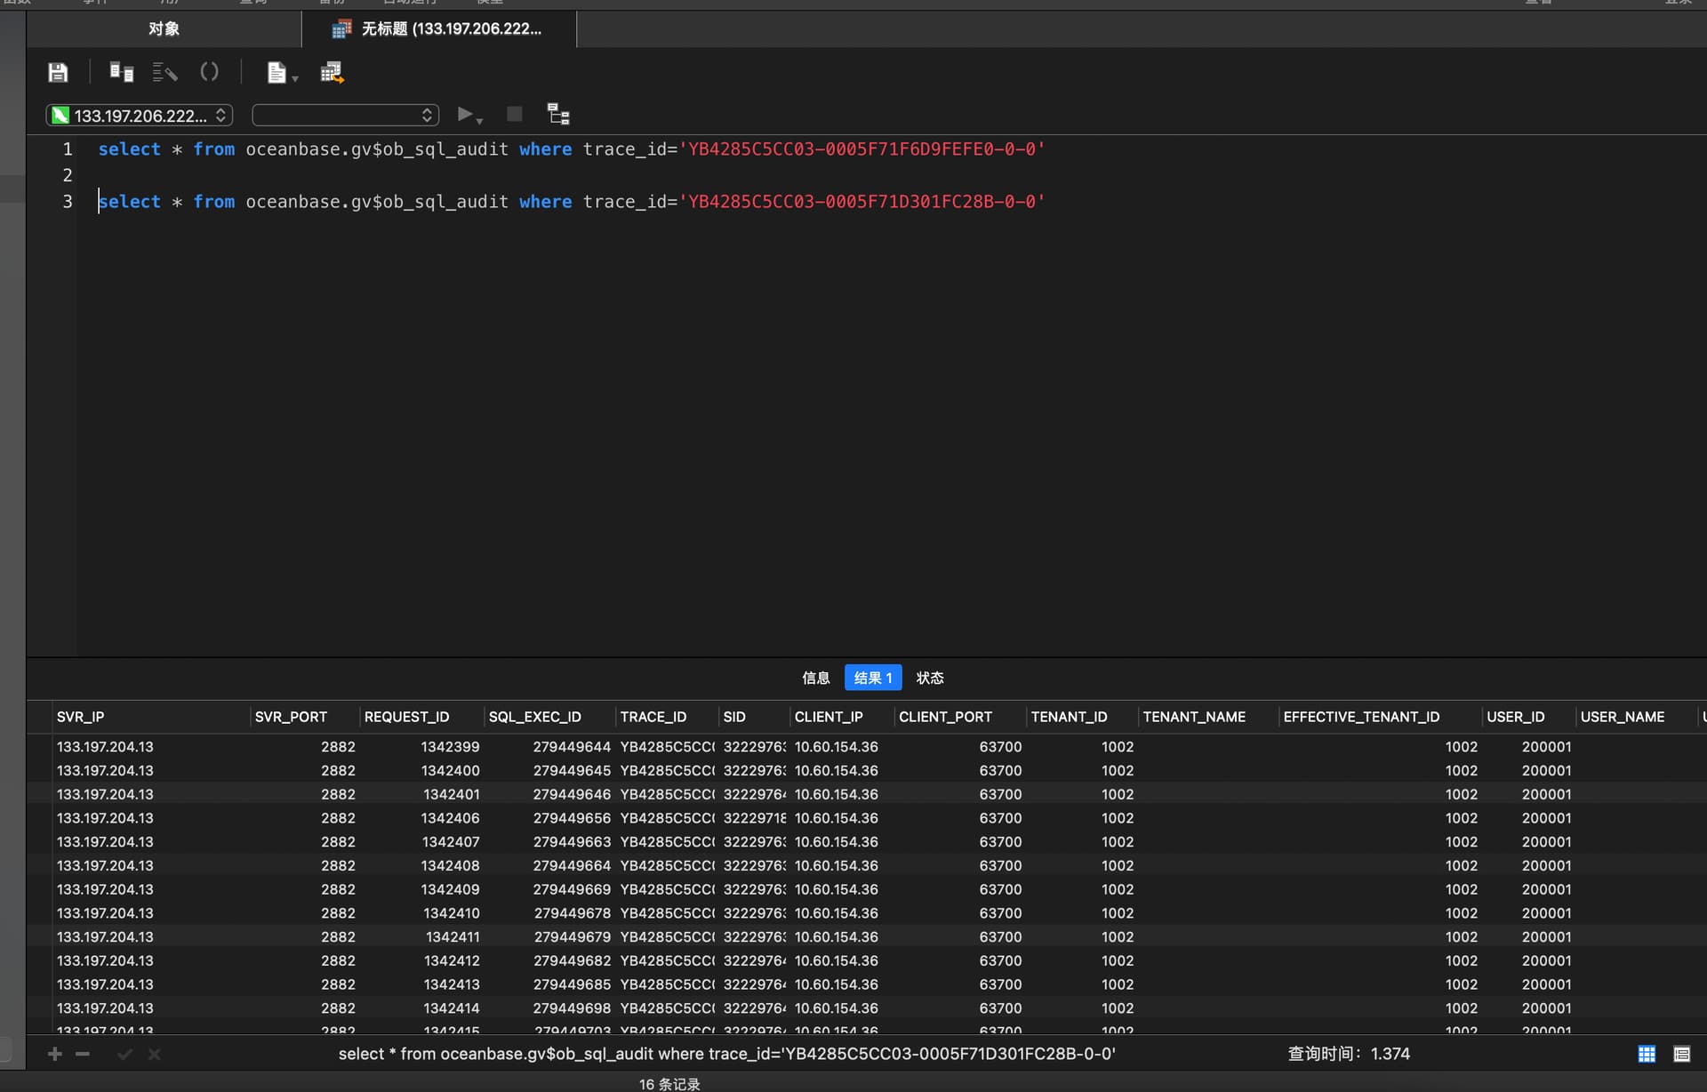Click the Beautify SQL icon
The width and height of the screenshot is (1707, 1092).
[164, 72]
